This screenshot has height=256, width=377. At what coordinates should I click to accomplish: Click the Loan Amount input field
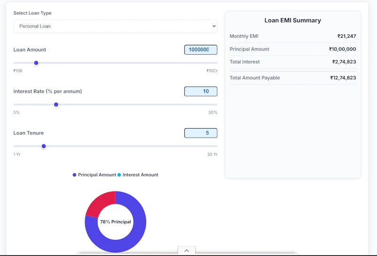pyautogui.click(x=201, y=50)
